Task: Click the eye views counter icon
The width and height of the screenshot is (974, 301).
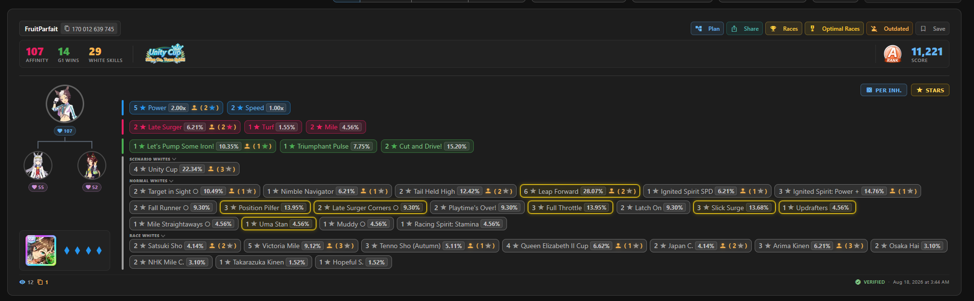Action: click(22, 282)
